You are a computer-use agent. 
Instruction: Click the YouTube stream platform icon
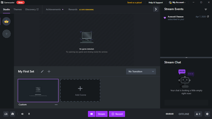[x=91, y=114]
